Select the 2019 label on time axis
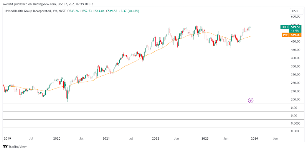307x151 pixels. 7,138
